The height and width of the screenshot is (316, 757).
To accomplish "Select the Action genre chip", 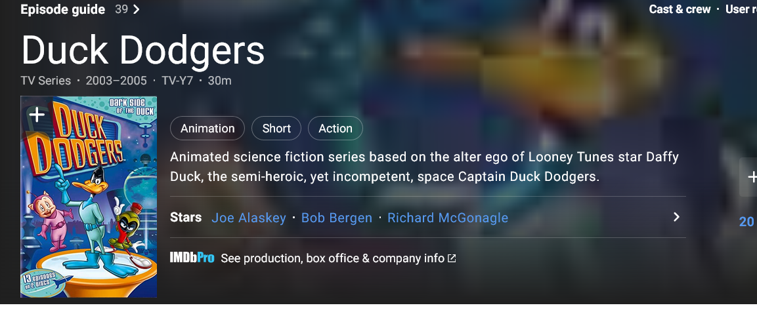I will coord(335,128).
